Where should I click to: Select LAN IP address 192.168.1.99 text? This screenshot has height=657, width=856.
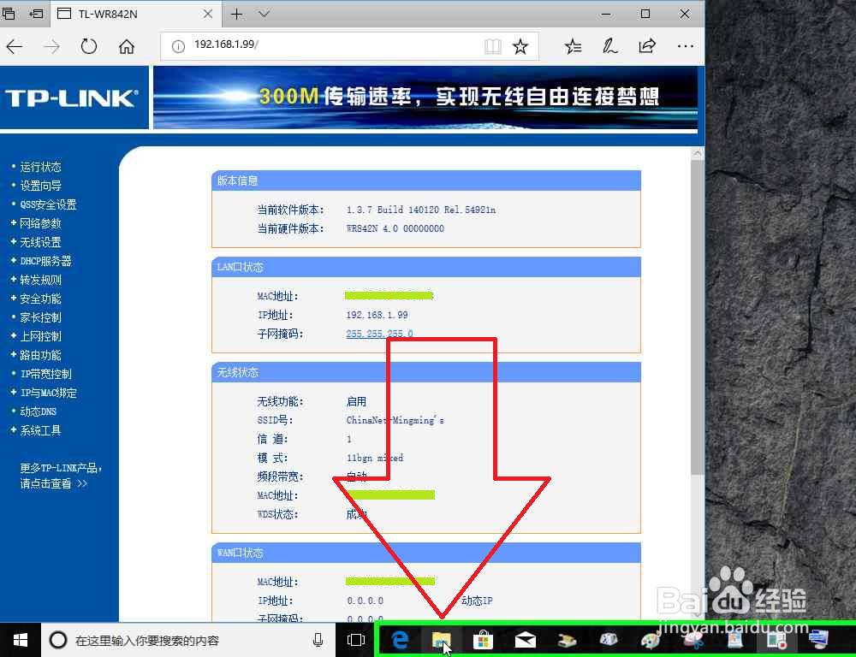377,315
